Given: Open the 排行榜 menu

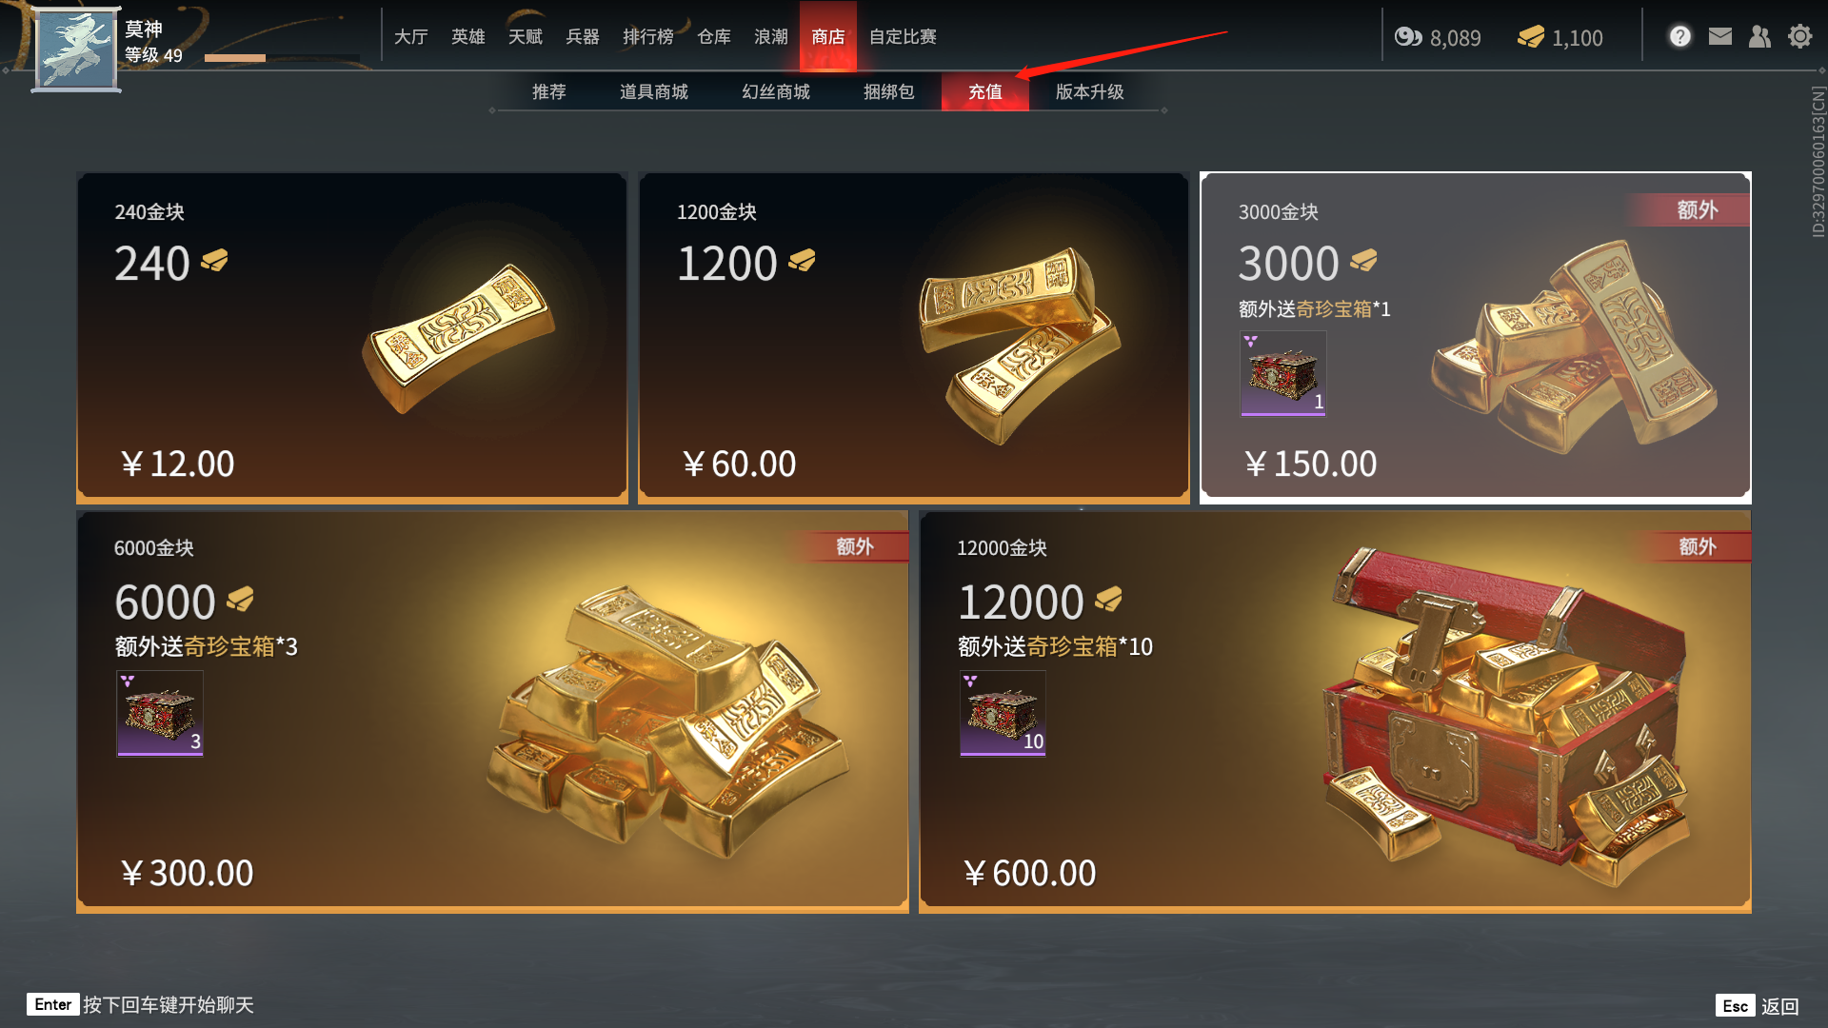Looking at the screenshot, I should tap(647, 36).
